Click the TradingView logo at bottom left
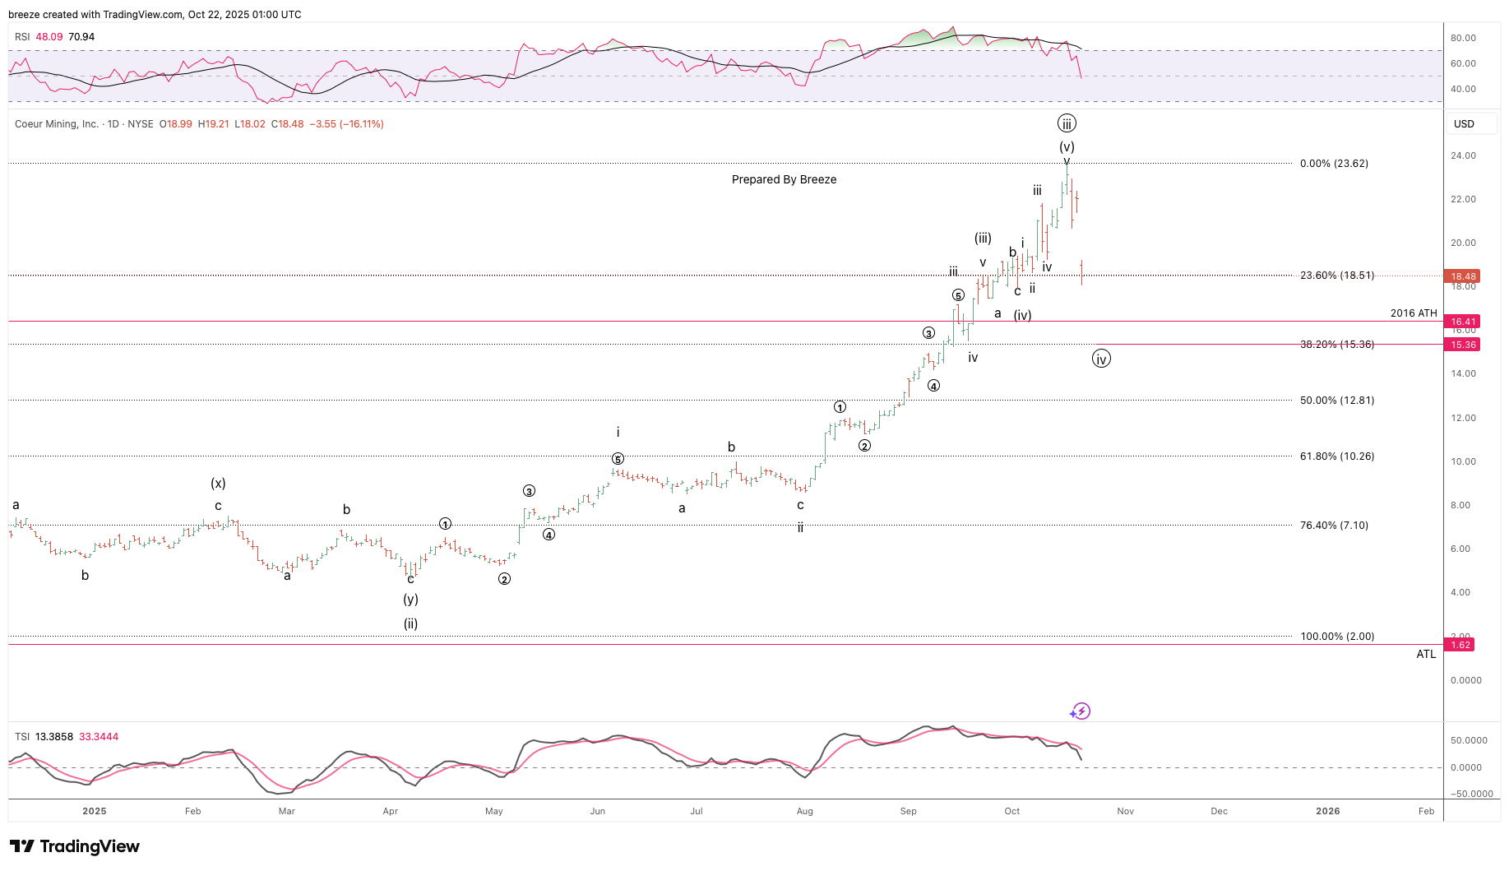 point(75,846)
